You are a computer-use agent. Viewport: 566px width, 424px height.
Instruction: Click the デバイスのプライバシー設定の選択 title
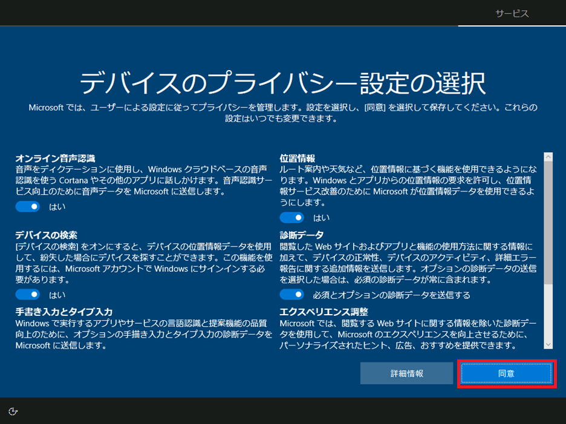pyautogui.click(x=282, y=83)
